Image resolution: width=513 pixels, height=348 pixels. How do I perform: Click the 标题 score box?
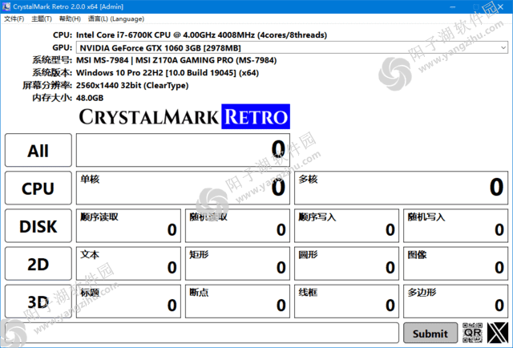tap(128, 301)
